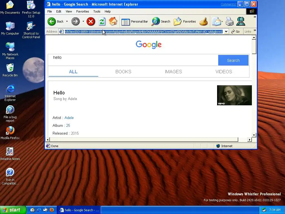Open the Back button history dropdown

tap(67, 21)
